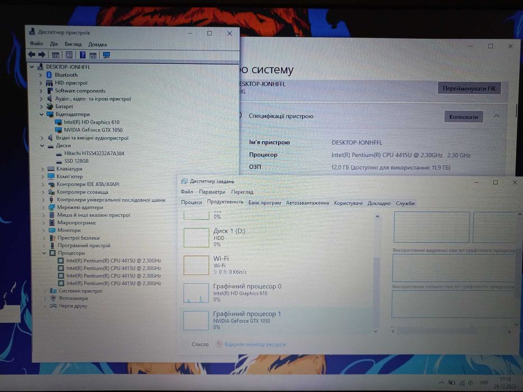Click the performance list scroll-up arrow
The height and width of the screenshot is (392, 523).
coord(377,217)
